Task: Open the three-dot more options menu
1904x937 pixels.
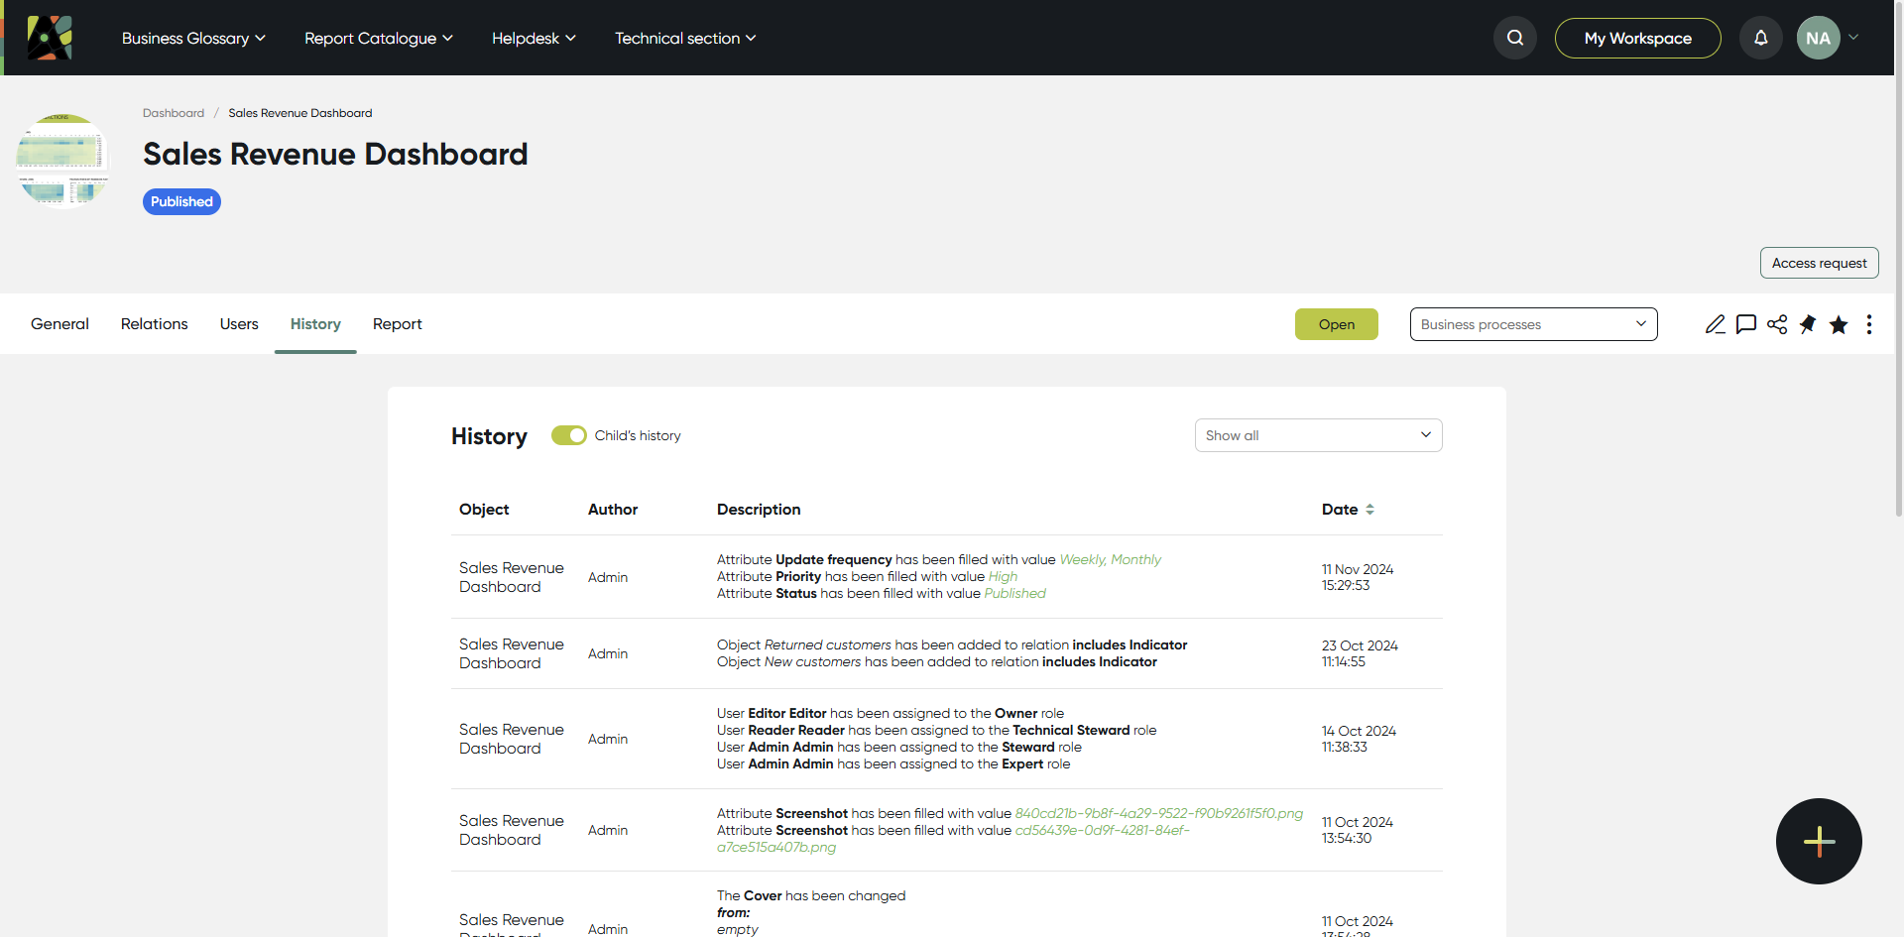Action: tap(1868, 324)
